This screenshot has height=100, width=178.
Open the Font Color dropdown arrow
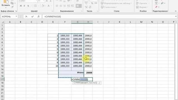click(51, 6)
